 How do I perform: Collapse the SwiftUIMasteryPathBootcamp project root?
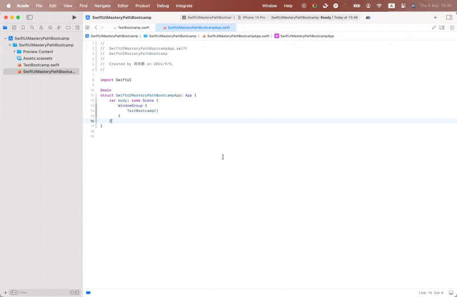pos(6,38)
